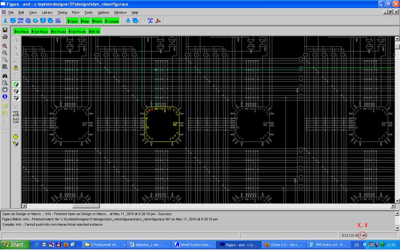The height and width of the screenshot is (250, 400).
Task: Toggle the plain grid pen routing mode
Action: point(16,98)
